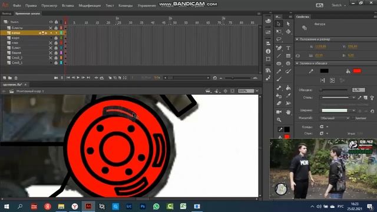377x212 pixels.
Task: Click the Свойства panel tab
Action: (x=303, y=17)
